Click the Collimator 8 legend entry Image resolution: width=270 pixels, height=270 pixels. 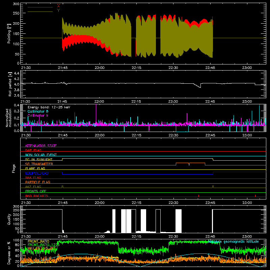pyautogui.click(x=38, y=111)
